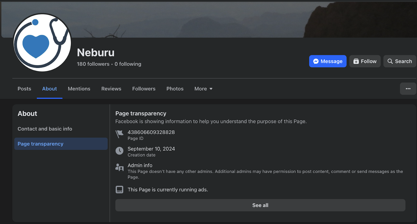
Task: Click the running ads monitor icon
Action: point(119,190)
